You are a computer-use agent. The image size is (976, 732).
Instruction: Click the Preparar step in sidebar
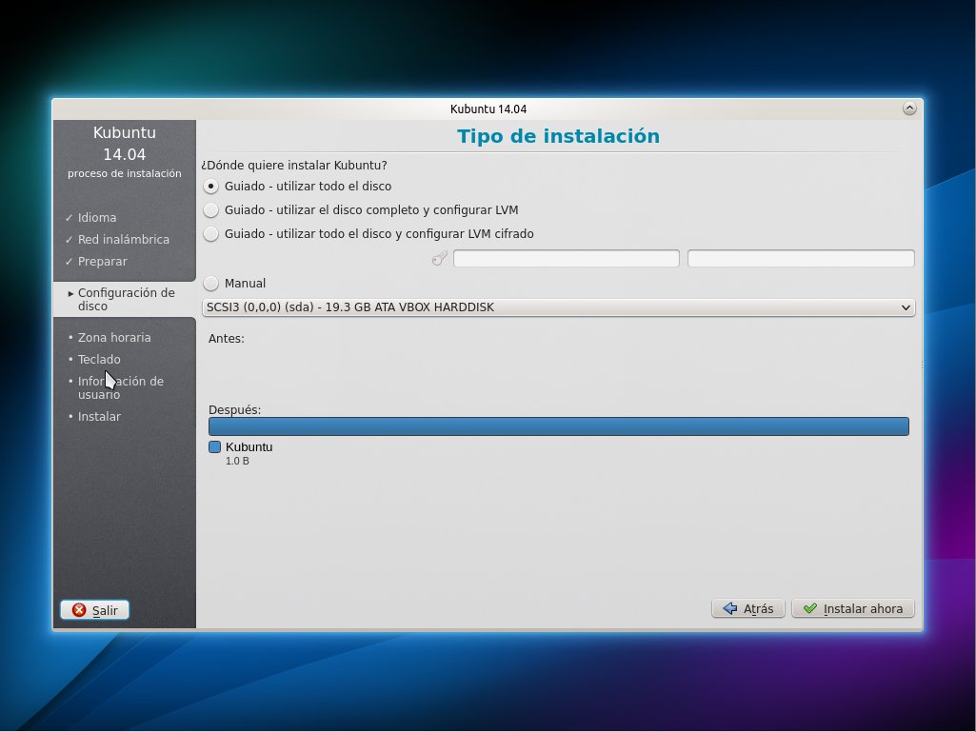tap(102, 262)
